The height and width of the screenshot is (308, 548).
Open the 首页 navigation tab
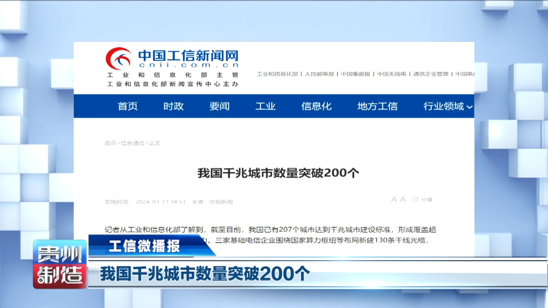(128, 106)
